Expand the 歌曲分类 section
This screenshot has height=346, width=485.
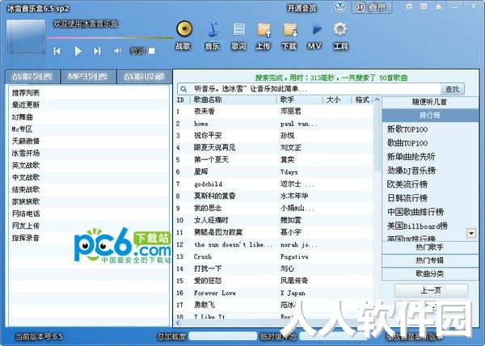pos(430,273)
